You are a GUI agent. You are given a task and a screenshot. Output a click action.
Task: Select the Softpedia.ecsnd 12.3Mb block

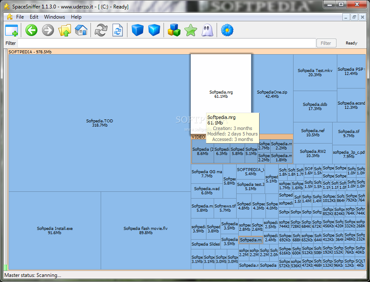(x=351, y=105)
